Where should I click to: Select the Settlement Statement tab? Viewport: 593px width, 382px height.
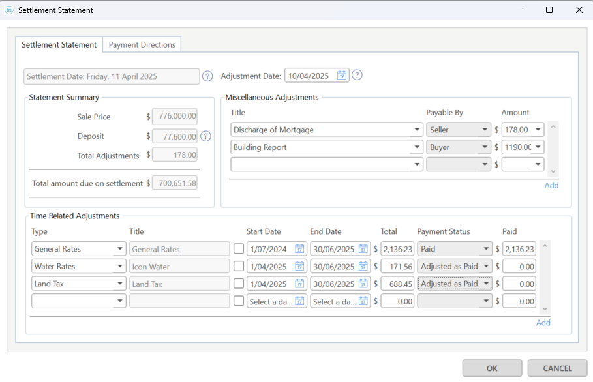pos(59,45)
